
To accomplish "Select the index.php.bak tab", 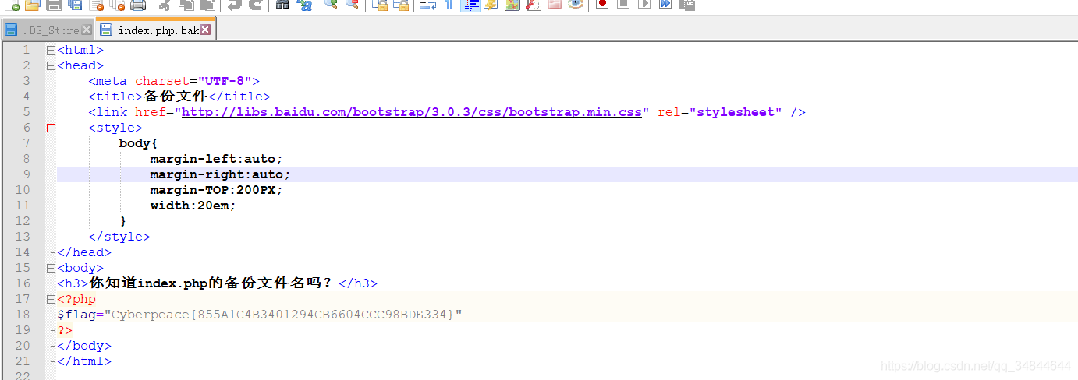I will 156,30.
